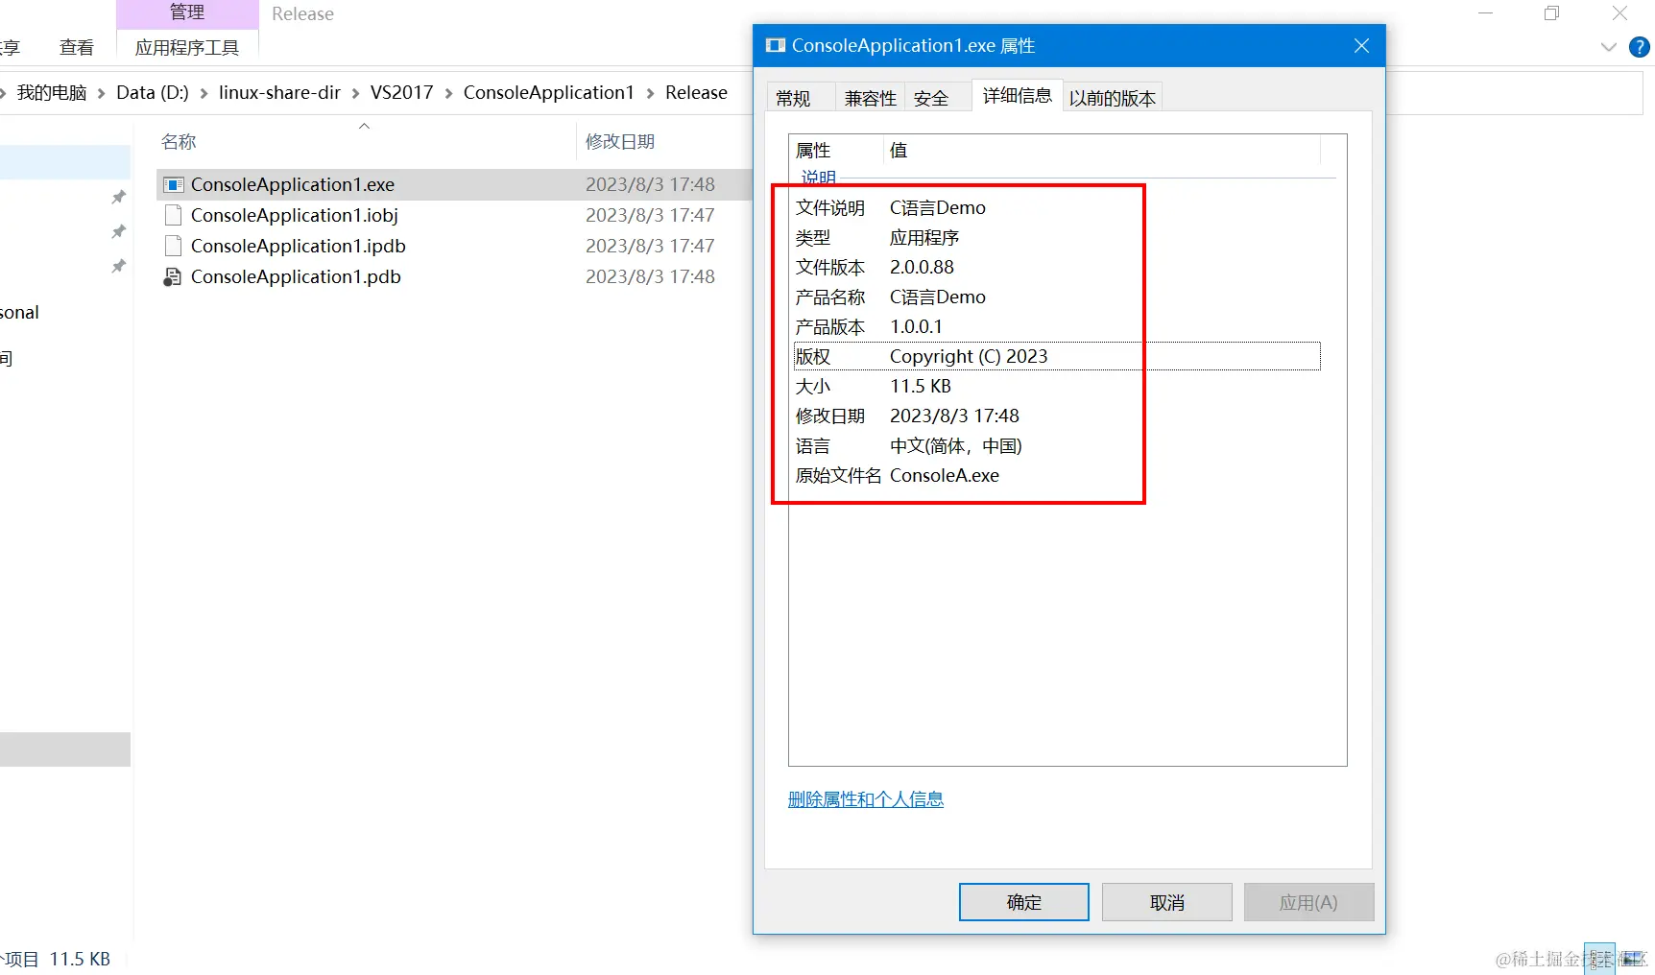This screenshot has height=975, width=1655.
Task: Navigate to linux-share-dir breadcrumb
Action: click(x=279, y=93)
